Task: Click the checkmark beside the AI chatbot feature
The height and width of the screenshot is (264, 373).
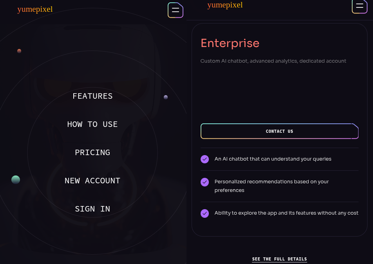Action: (205, 159)
